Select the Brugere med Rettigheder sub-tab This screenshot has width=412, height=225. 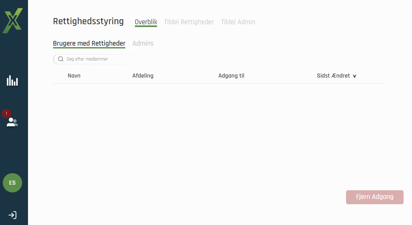(x=89, y=43)
